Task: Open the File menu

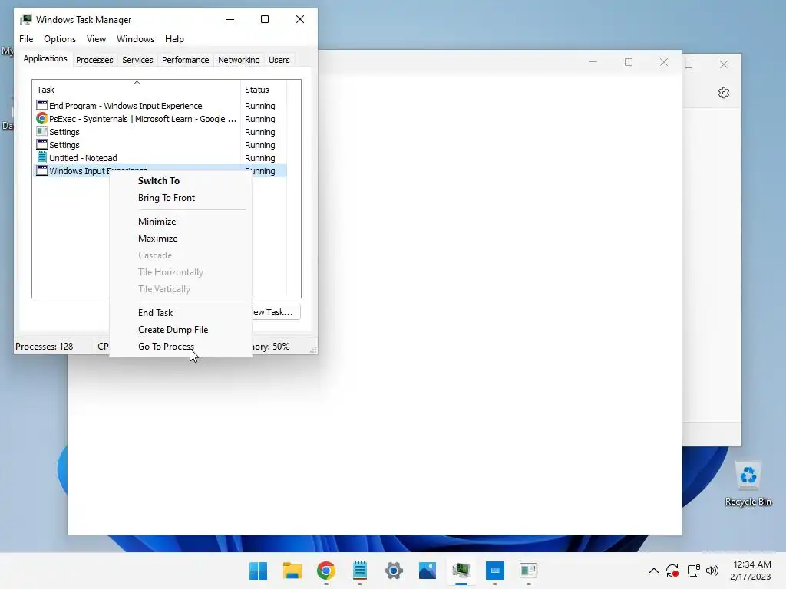Action: coord(26,39)
